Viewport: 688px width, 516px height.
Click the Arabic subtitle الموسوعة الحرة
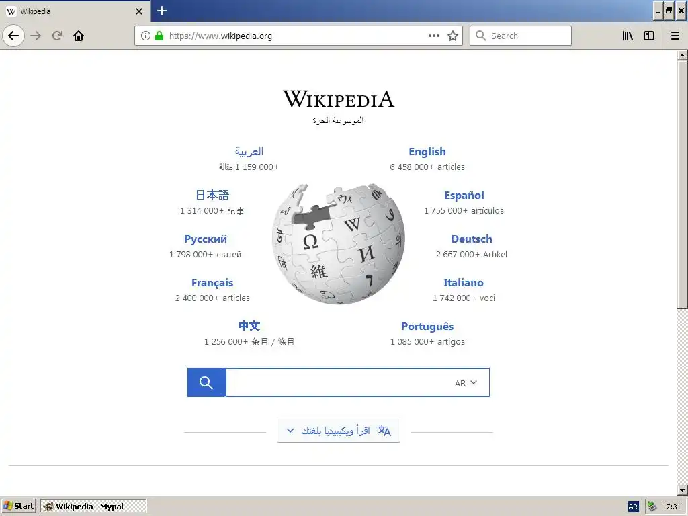point(339,120)
